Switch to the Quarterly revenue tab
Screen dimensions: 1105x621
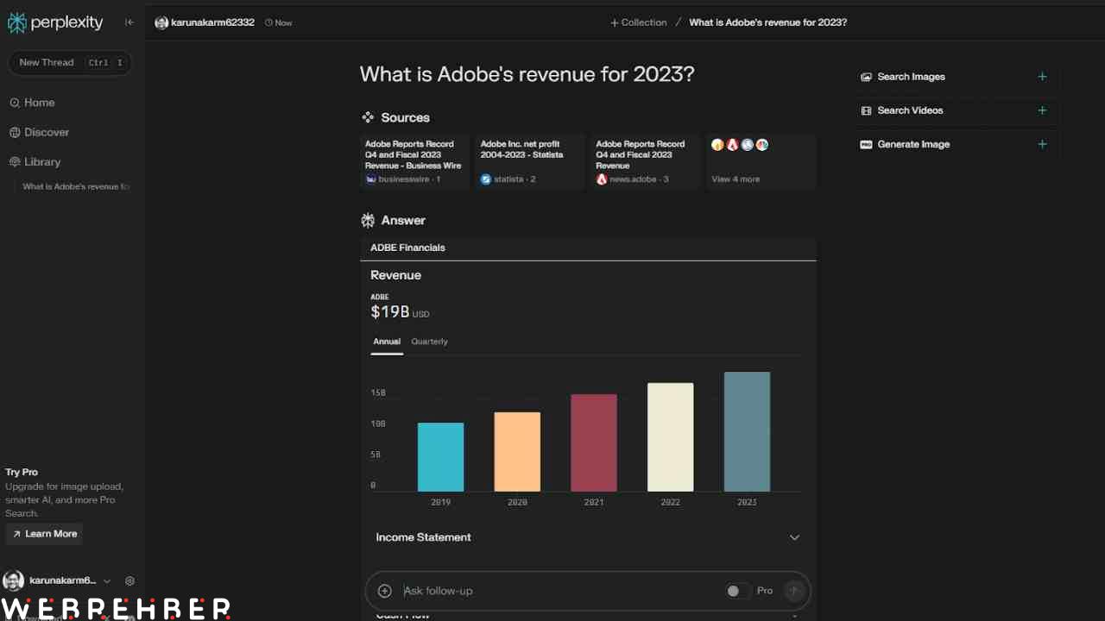[x=429, y=342]
